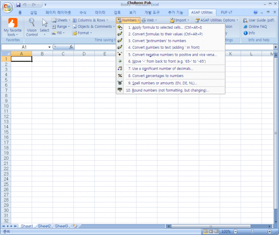Collapse the Numbers dropdown menu
Image resolution: width=279 pixels, height=235 pixels.
click(x=128, y=20)
